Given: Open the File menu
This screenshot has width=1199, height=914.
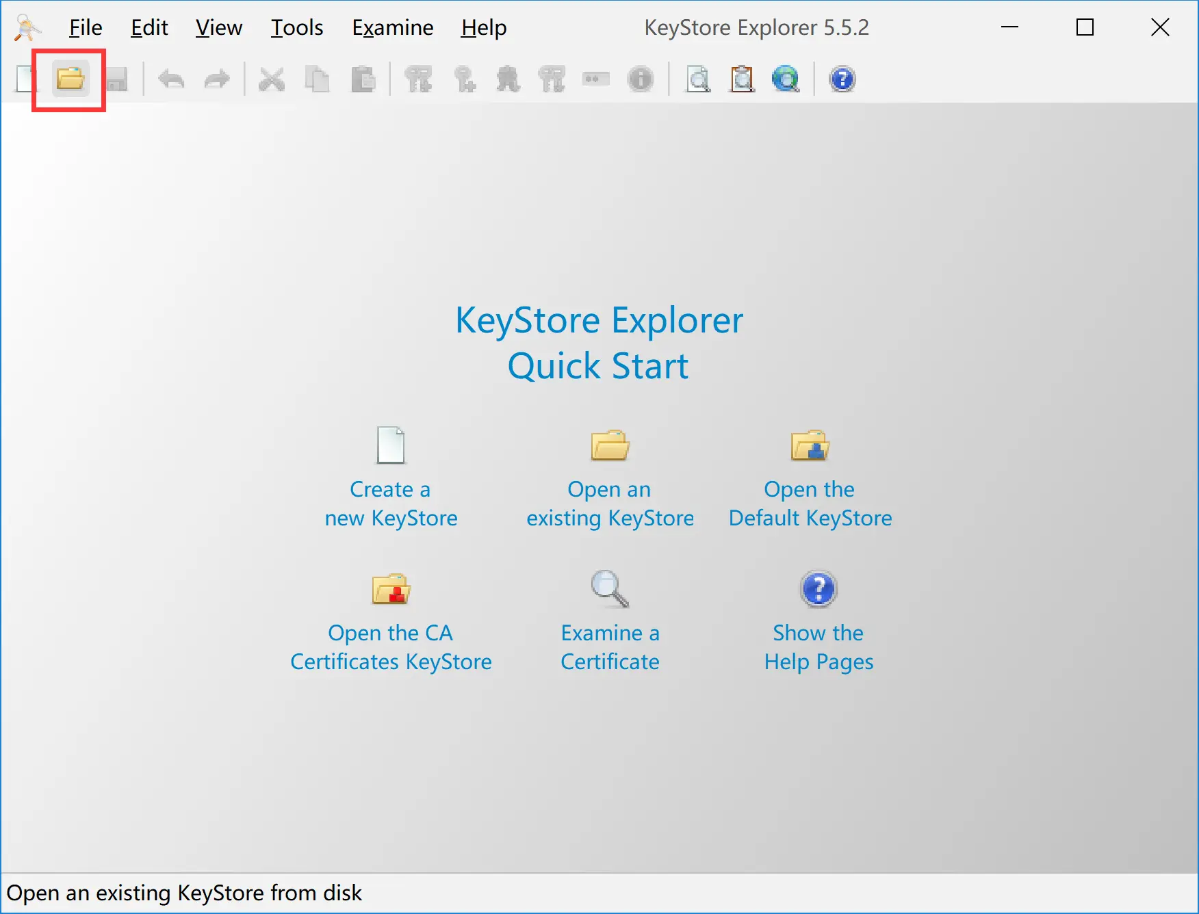Looking at the screenshot, I should (x=86, y=27).
